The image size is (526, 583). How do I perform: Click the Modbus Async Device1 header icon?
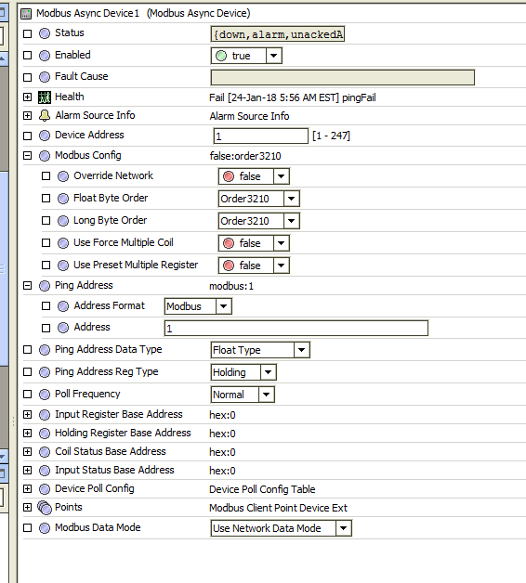26,14
